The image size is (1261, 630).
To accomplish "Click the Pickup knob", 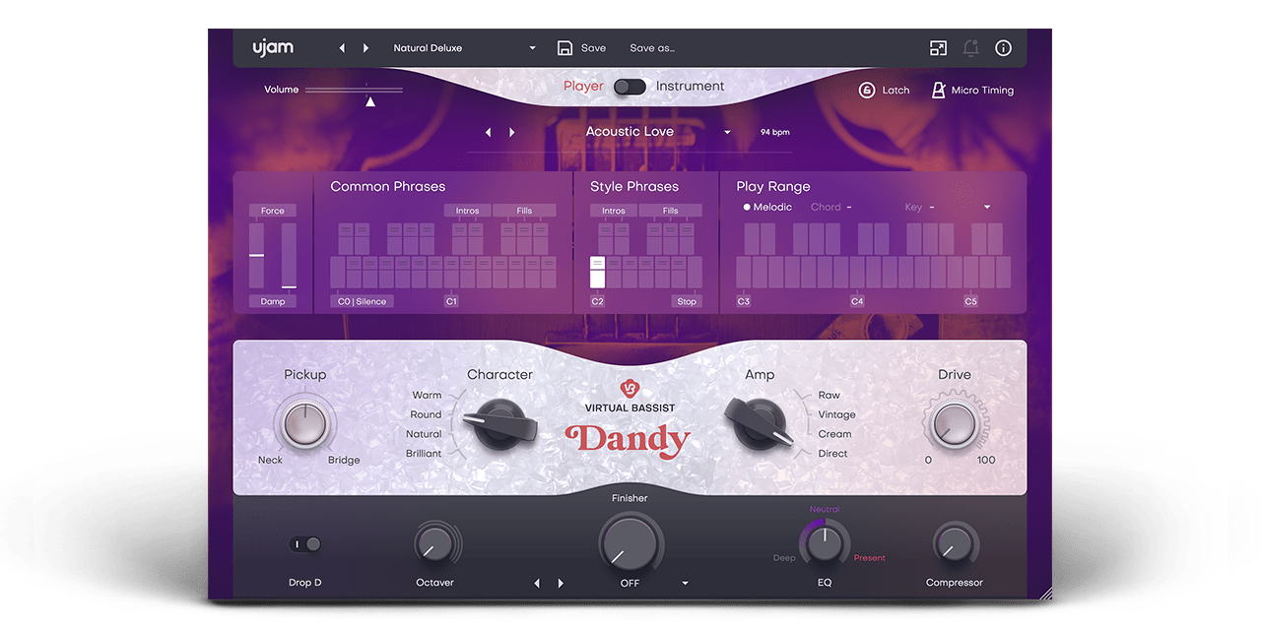I will (x=304, y=424).
